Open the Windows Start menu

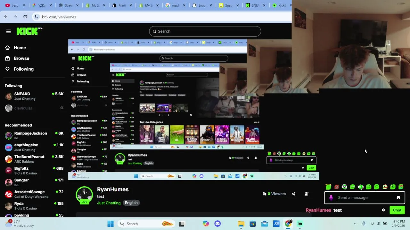111,224
